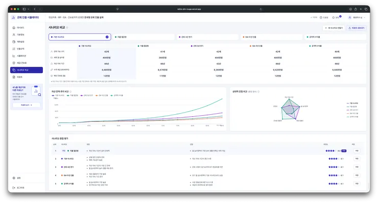This screenshot has height=203, width=378.
Task: Click the retirement age row label with the person icon
Action: [57, 52]
